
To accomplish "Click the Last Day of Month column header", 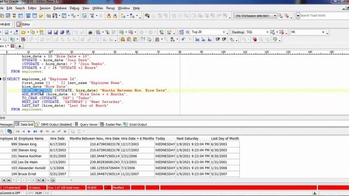I will tap(225, 138).
